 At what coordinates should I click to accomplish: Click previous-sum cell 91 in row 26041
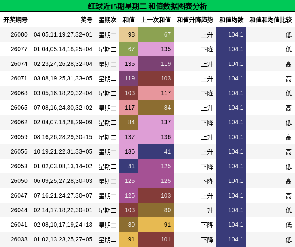(156, 225)
